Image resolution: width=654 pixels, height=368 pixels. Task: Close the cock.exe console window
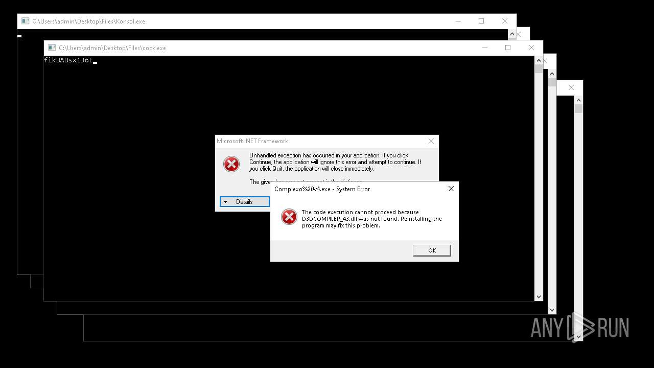pyautogui.click(x=531, y=48)
